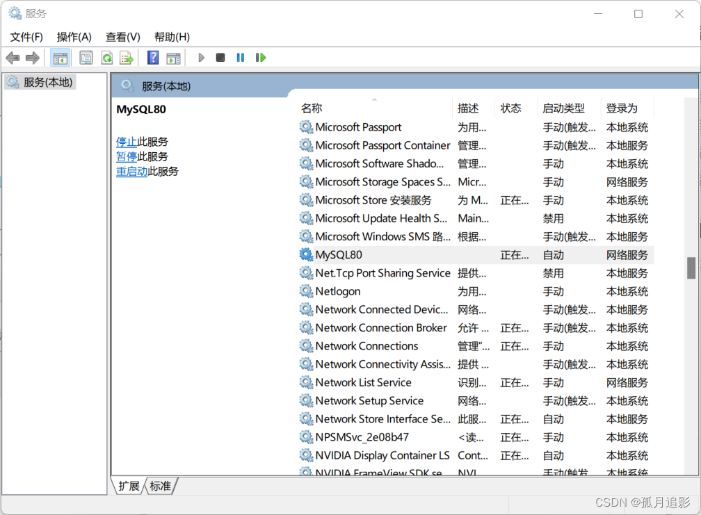Switch to the 标准 tab
This screenshot has width=701, height=515.
(161, 486)
